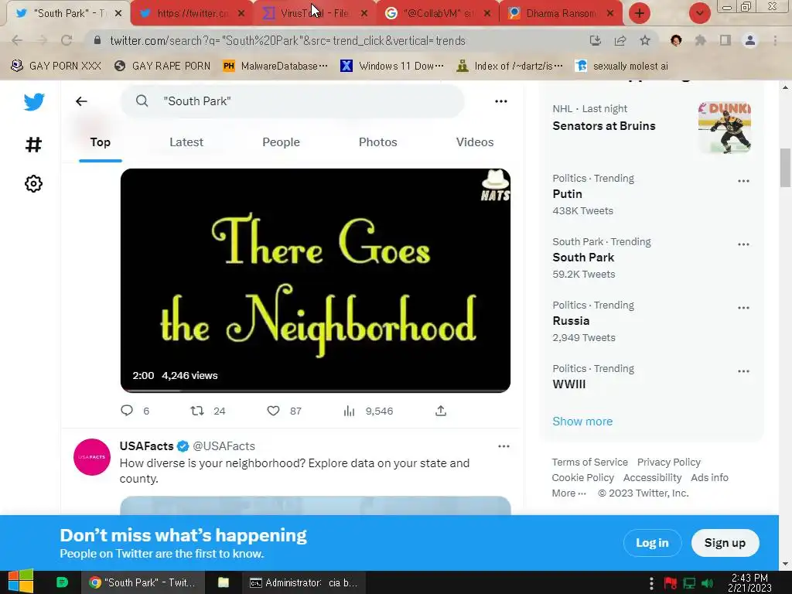Open Explore hashtag icon in sidebar

tap(33, 145)
